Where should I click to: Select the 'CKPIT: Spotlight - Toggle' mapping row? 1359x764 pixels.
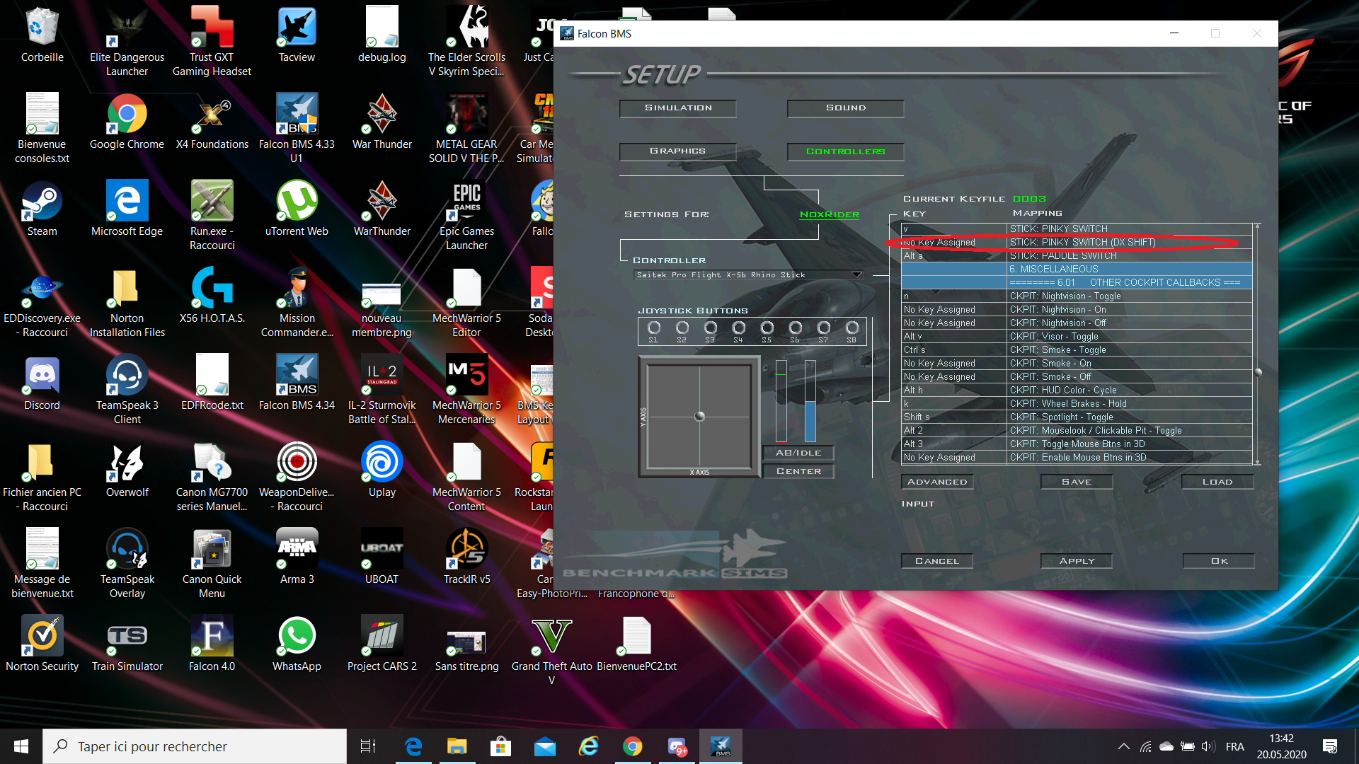(1077, 417)
